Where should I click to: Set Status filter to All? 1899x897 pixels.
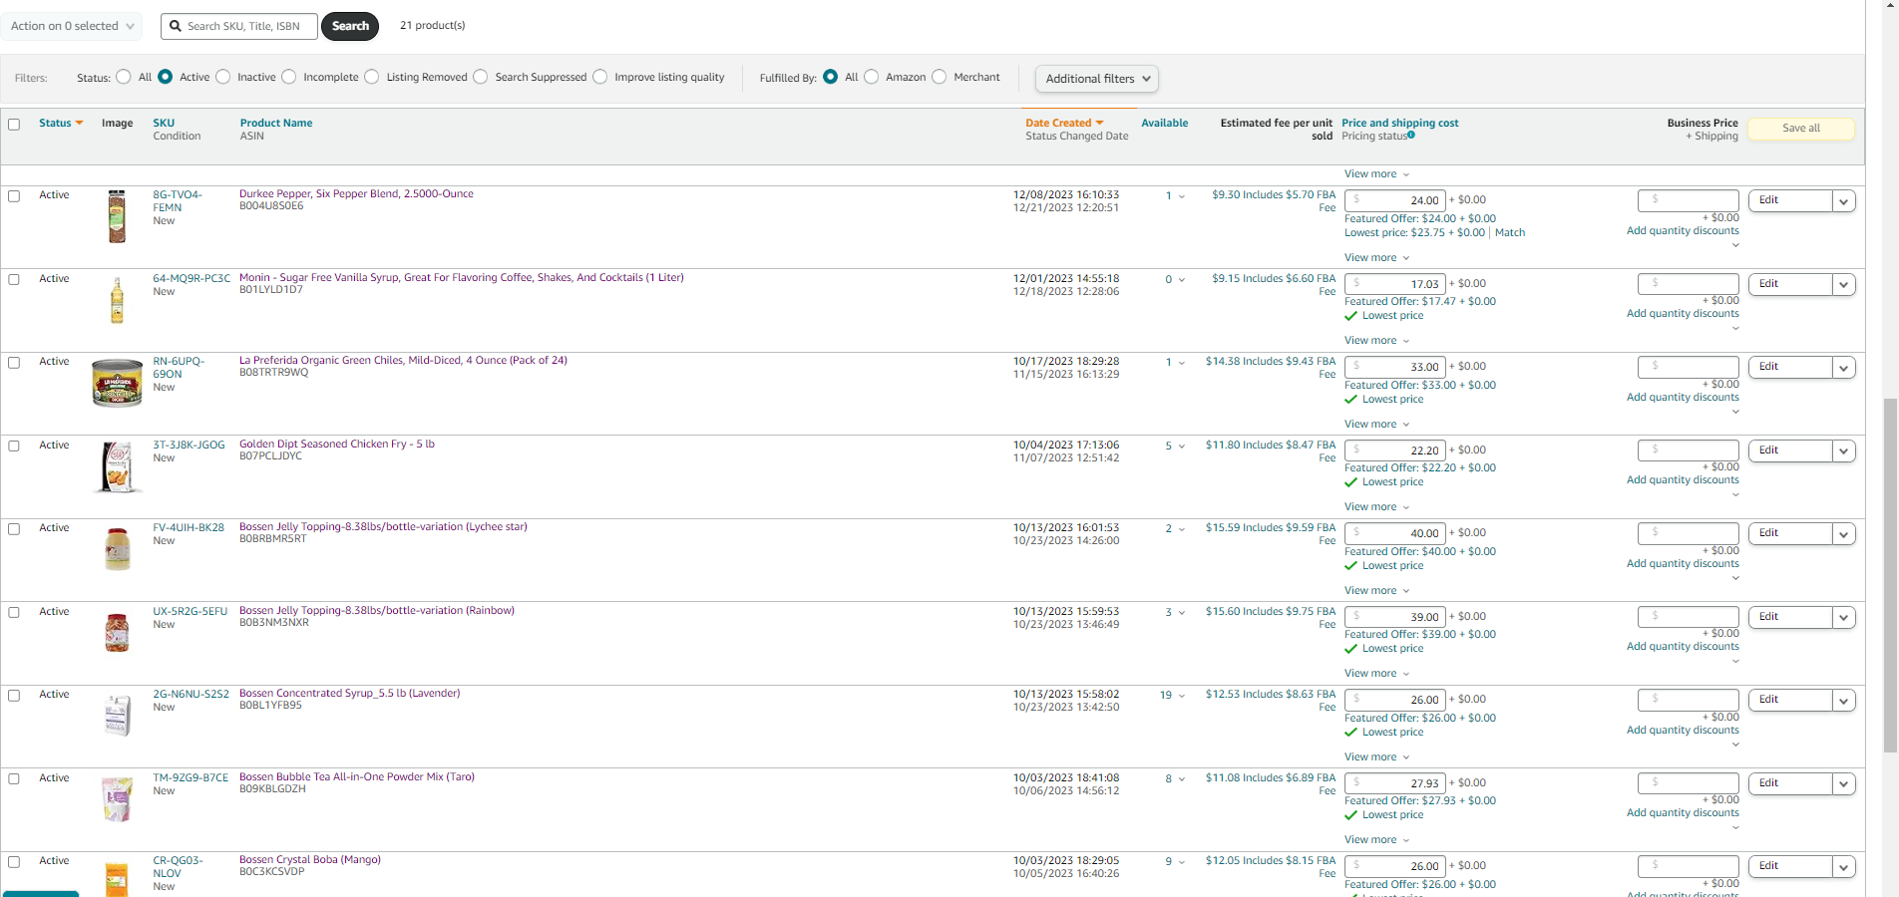pos(124,77)
